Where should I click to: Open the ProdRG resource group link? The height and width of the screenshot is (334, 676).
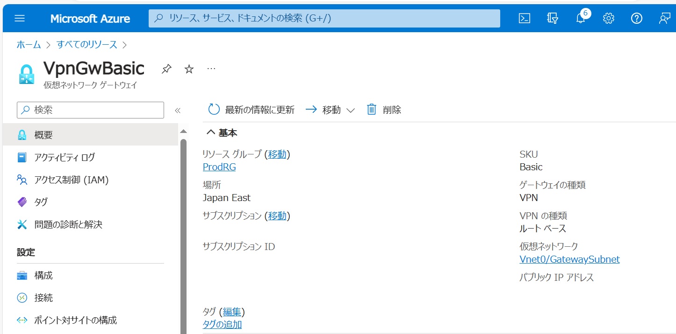tap(219, 167)
